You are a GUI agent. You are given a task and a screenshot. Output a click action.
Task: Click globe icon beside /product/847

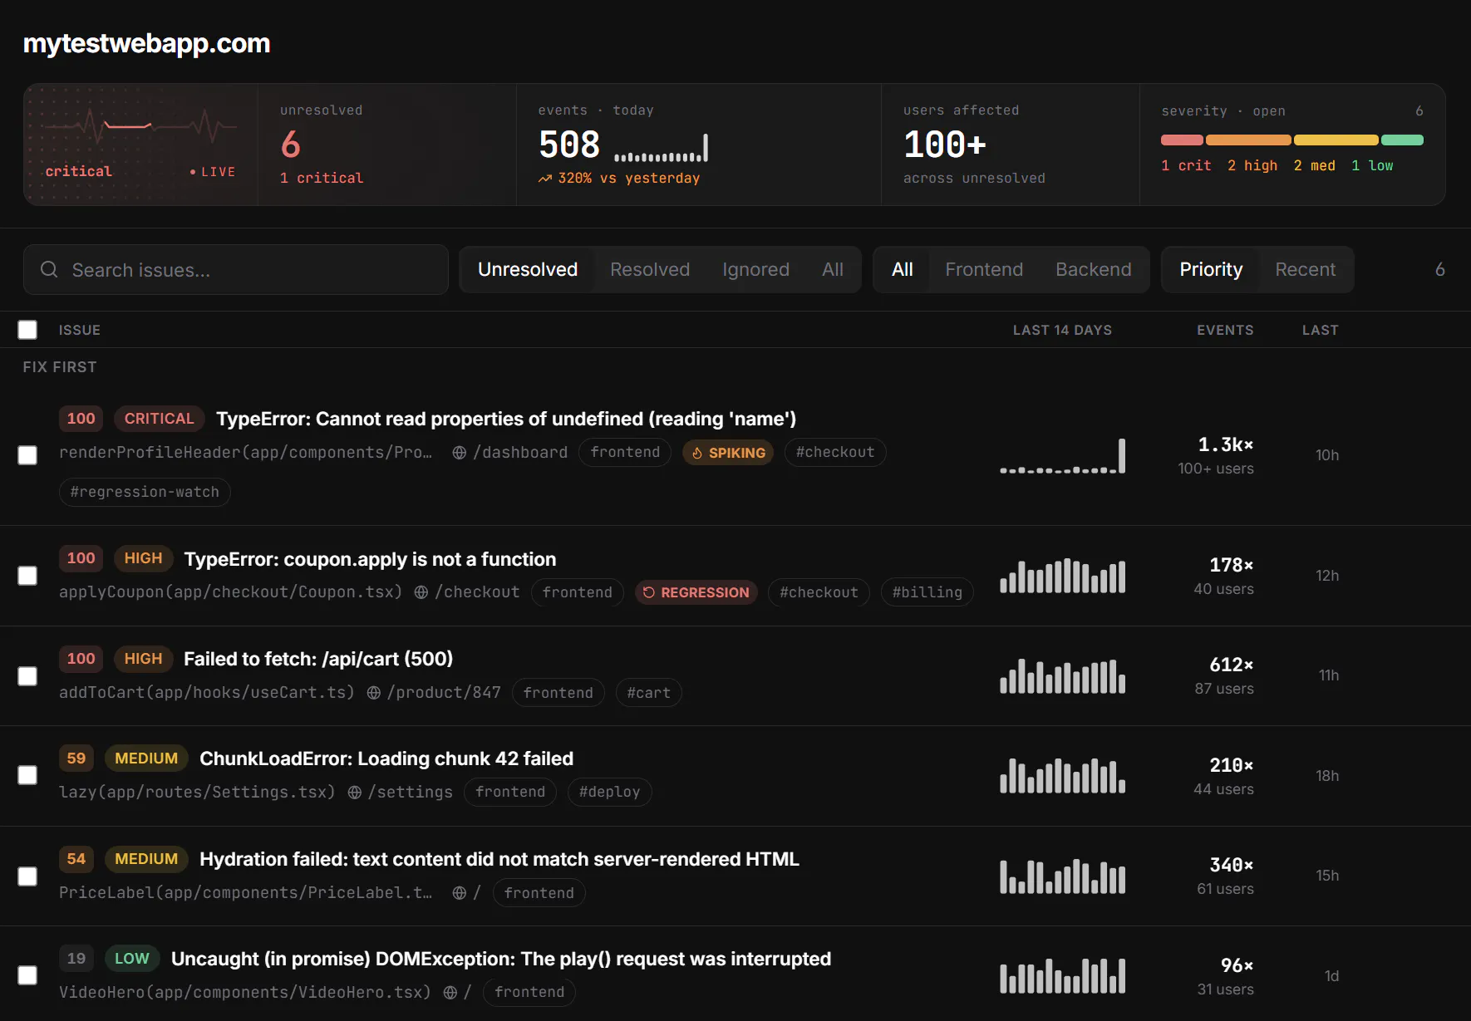[374, 693]
